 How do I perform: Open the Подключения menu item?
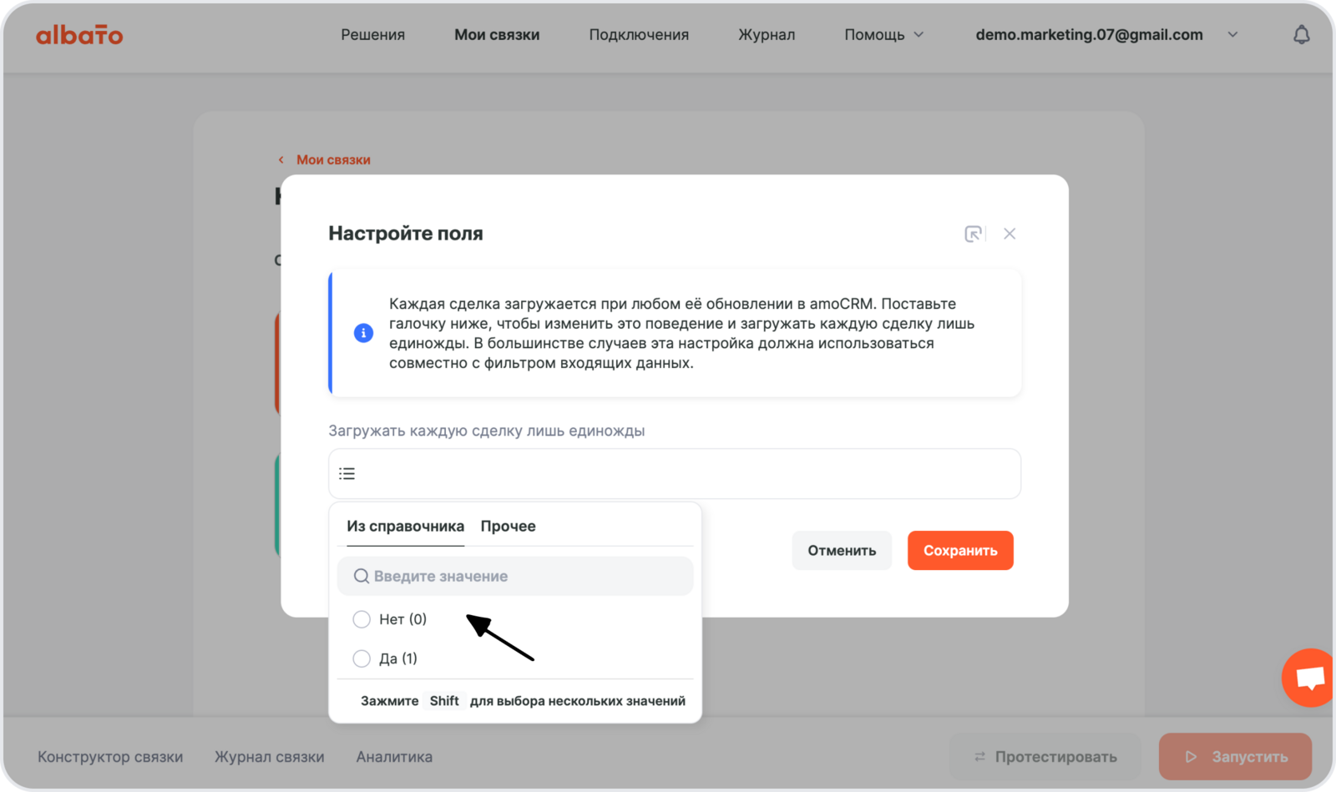pos(639,35)
